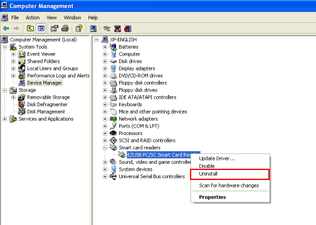The height and width of the screenshot is (225, 316).
Task: Click the Disk Management icon
Action: pyautogui.click(x=22, y=112)
